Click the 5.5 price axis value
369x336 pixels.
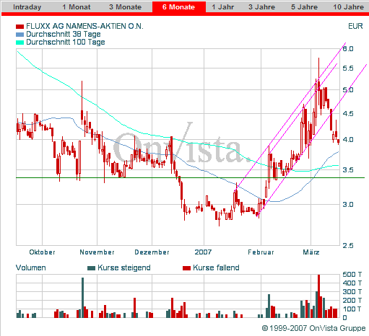pos(348,68)
